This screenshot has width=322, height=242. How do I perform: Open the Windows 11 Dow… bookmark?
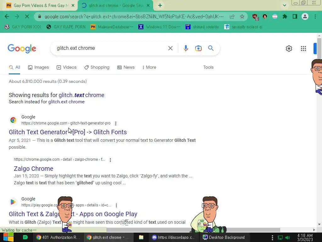click(x=159, y=27)
